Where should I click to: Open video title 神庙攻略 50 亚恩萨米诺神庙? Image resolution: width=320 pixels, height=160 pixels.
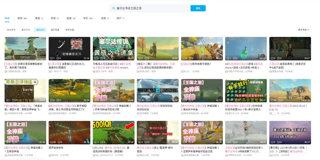(x=200, y=150)
